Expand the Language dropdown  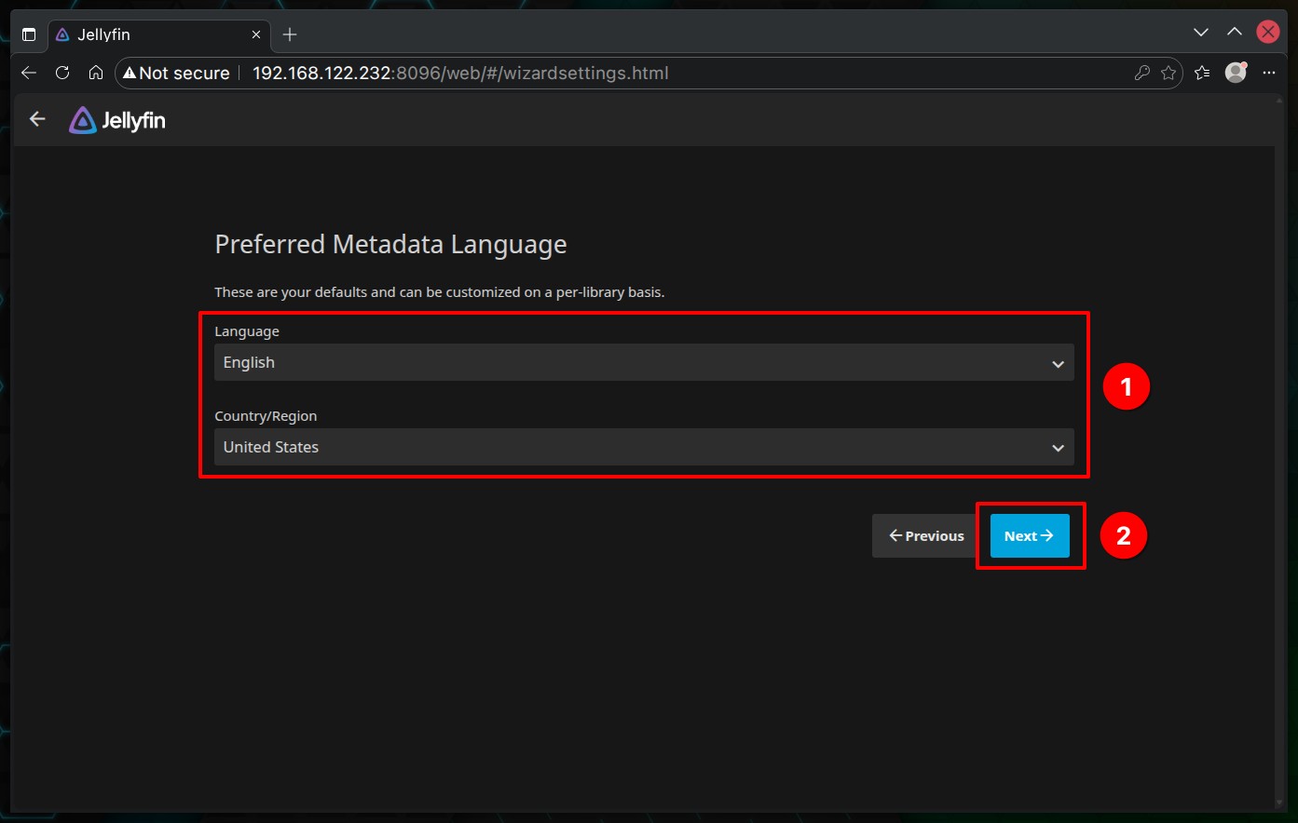643,363
